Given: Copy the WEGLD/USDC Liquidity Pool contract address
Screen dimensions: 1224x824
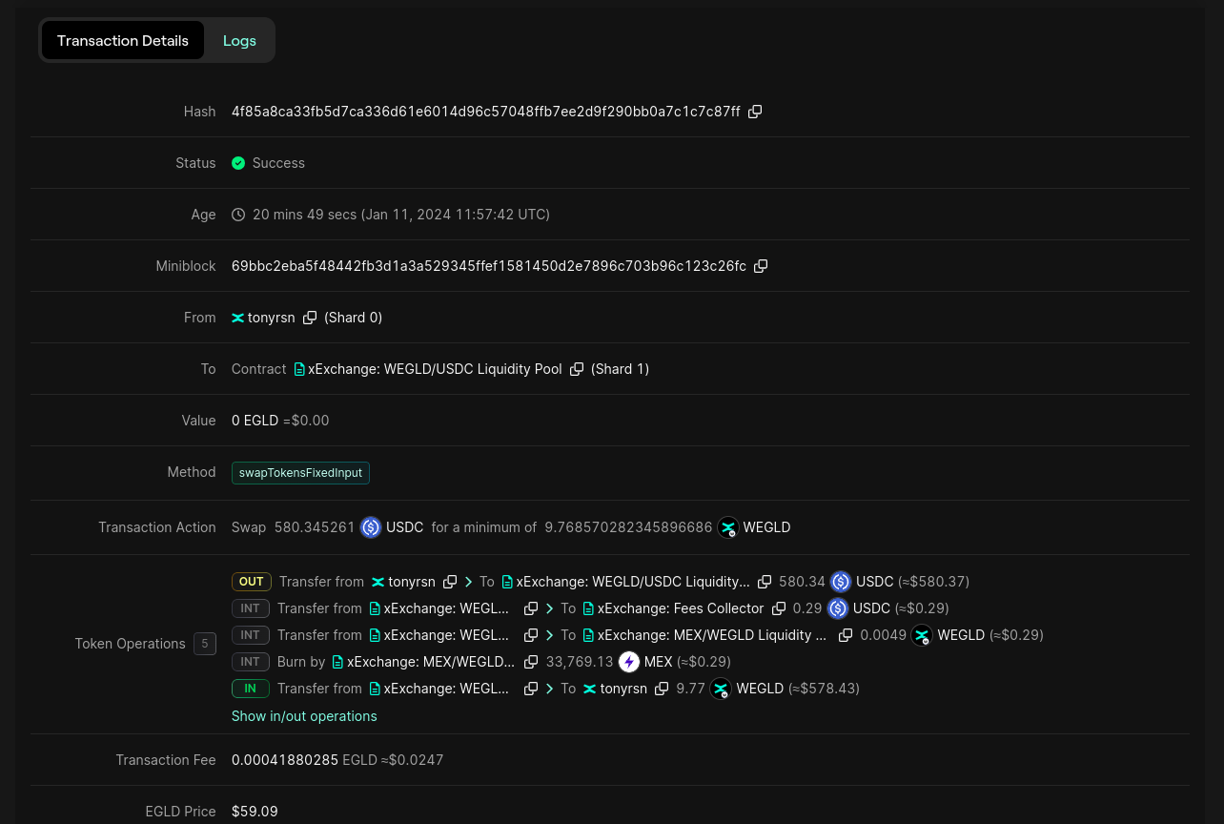Looking at the screenshot, I should [x=577, y=369].
